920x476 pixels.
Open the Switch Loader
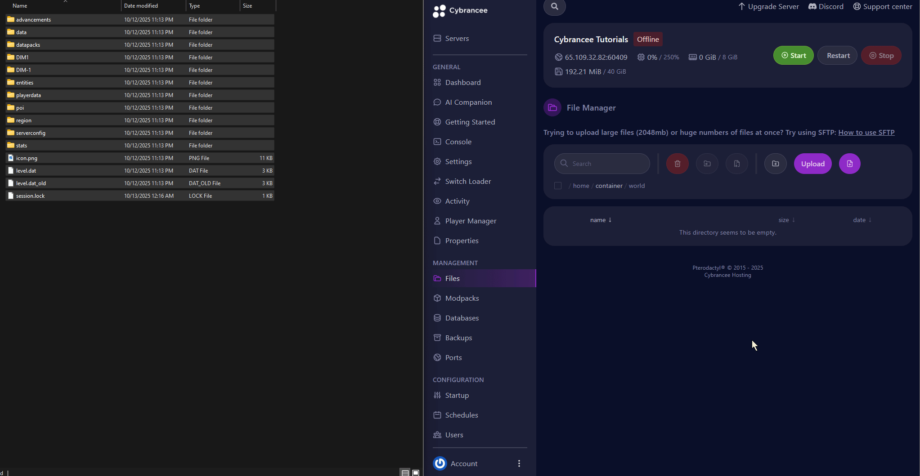(x=468, y=181)
